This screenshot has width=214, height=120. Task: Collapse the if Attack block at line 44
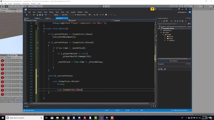[38, 43]
